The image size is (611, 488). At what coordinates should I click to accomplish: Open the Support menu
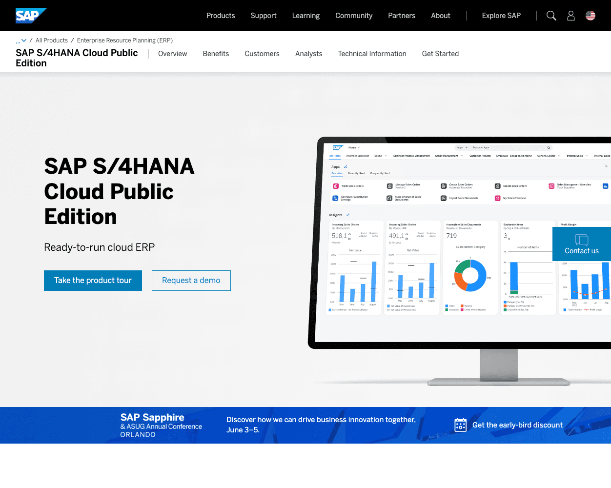(264, 16)
